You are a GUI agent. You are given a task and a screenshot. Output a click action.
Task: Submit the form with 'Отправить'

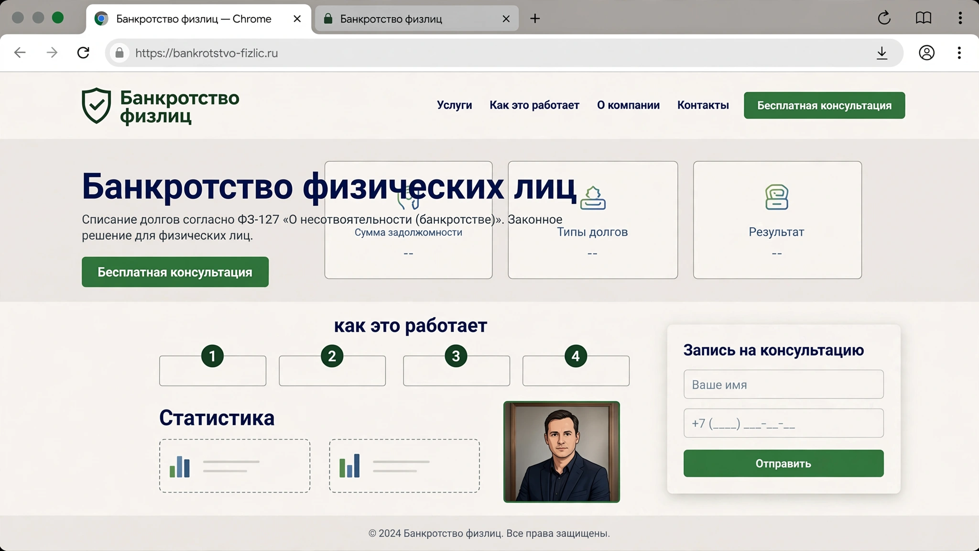coord(783,463)
